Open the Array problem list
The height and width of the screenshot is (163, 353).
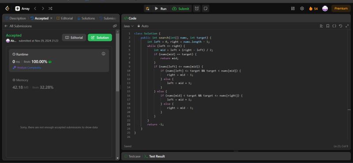click(x=23, y=8)
